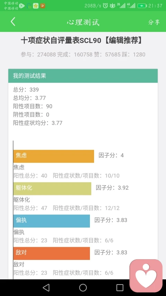Tap the floating pink heart icon
166x296 pixels.
tap(146, 276)
